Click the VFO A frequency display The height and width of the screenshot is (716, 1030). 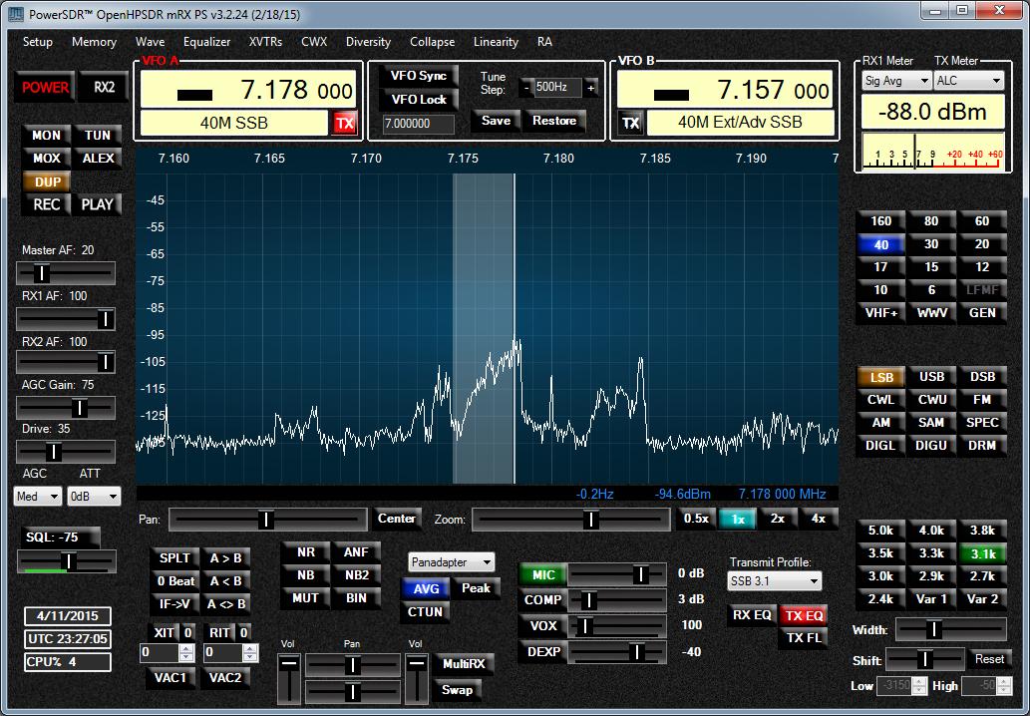pos(248,90)
